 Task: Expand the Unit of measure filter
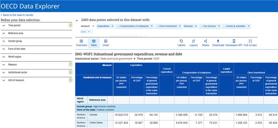tap(36, 80)
